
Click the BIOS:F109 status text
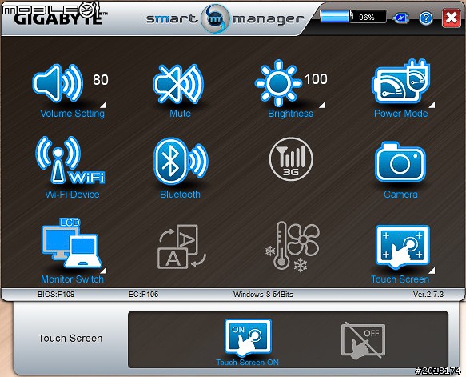pos(56,295)
